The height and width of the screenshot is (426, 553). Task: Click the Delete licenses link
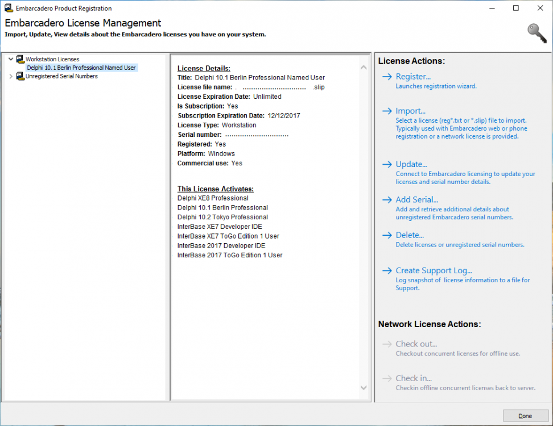(410, 235)
